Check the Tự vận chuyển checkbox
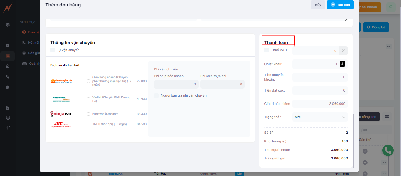This screenshot has height=176, width=401. (x=53, y=50)
